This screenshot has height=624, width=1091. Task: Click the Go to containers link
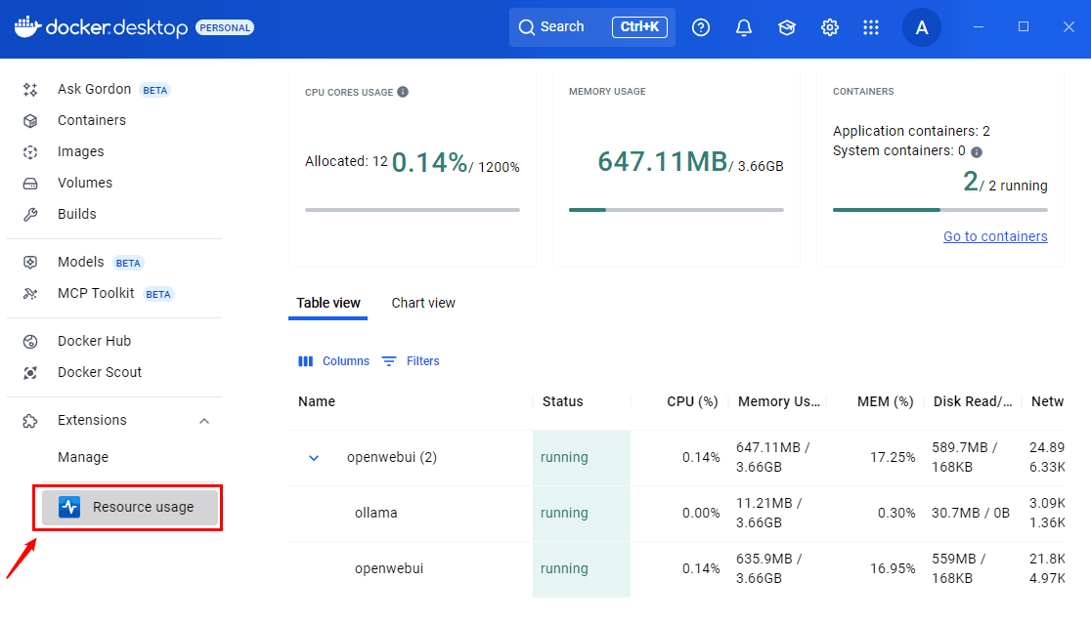click(995, 236)
